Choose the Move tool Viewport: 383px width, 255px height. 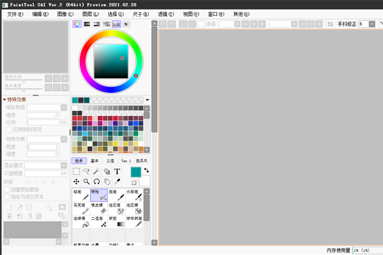coord(76,182)
